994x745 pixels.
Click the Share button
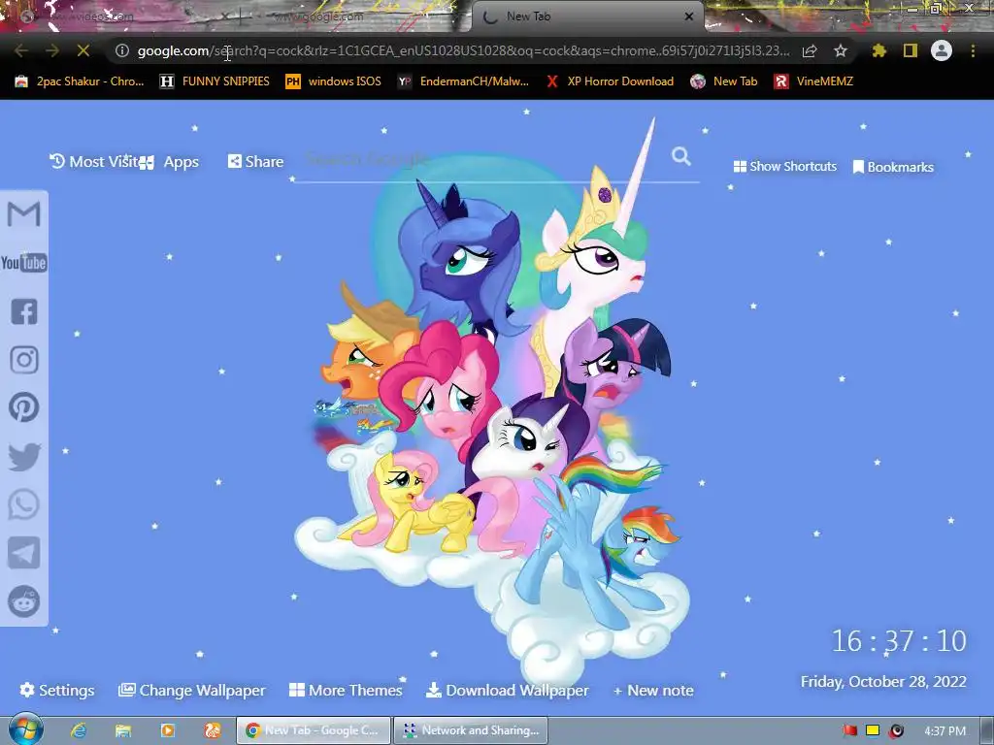click(x=255, y=162)
